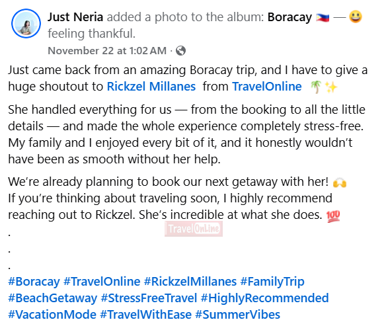Click the sparkles emoji
The image size is (388, 326).
point(331,87)
